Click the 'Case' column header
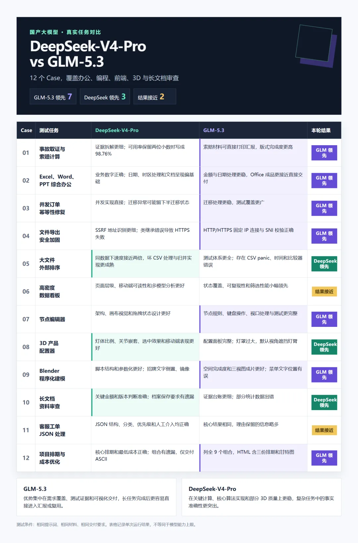Screen dimensions: 358x543 point(26,130)
